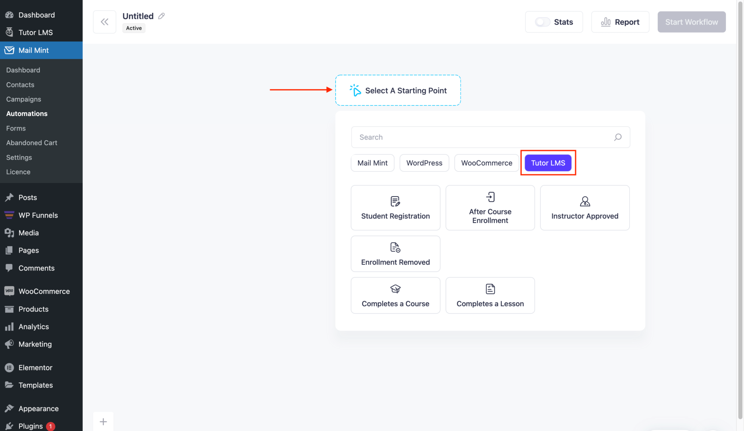
Task: Choose the Student Registration trigger
Action: [395, 208]
